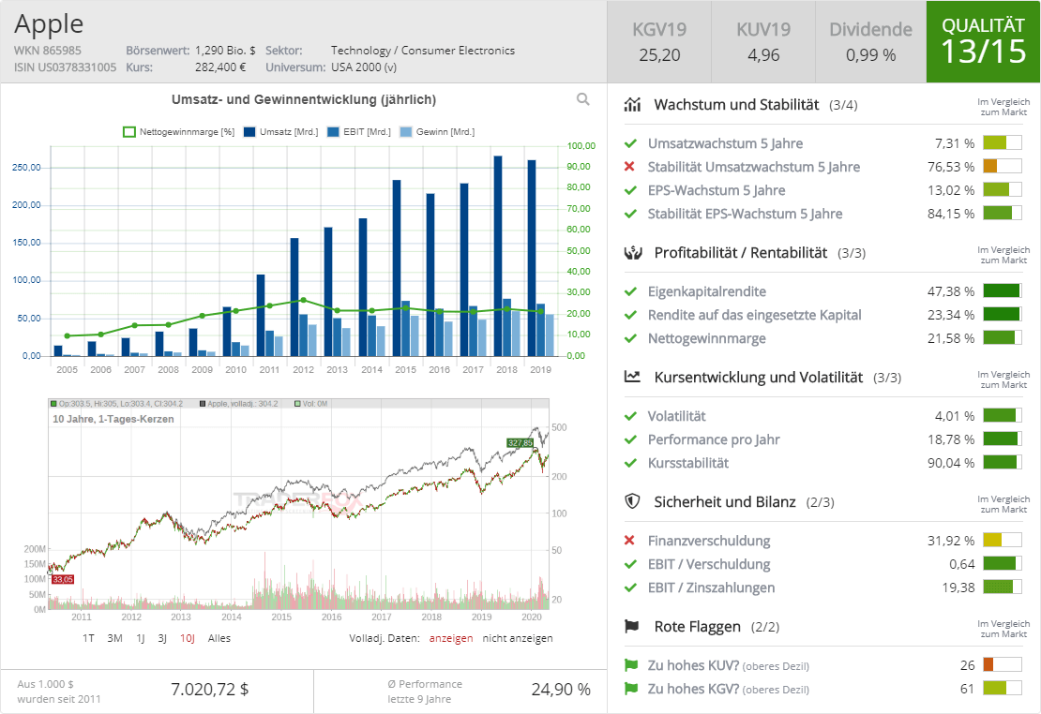The width and height of the screenshot is (1041, 714).
Task: Click the ISIN US0378331005 text
Action: 65,67
